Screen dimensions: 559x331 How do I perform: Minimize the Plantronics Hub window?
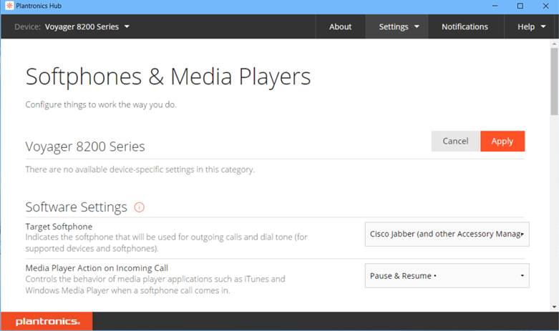(x=495, y=6)
